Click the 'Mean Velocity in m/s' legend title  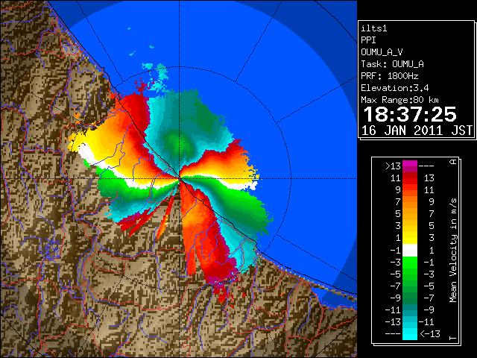tap(453, 251)
